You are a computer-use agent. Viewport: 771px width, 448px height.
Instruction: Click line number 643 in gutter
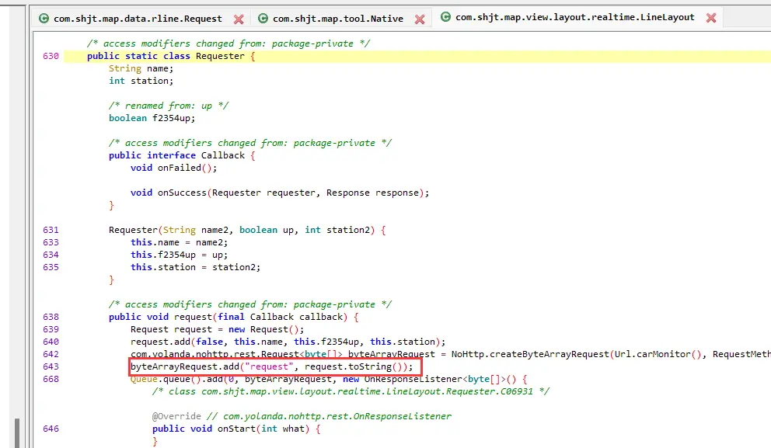click(x=51, y=366)
